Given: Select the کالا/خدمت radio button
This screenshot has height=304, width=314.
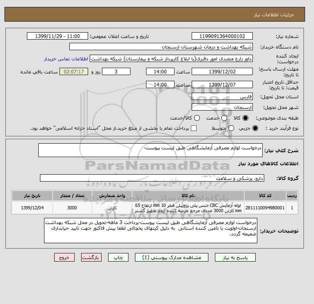Looking at the screenshot, I should [197, 118].
